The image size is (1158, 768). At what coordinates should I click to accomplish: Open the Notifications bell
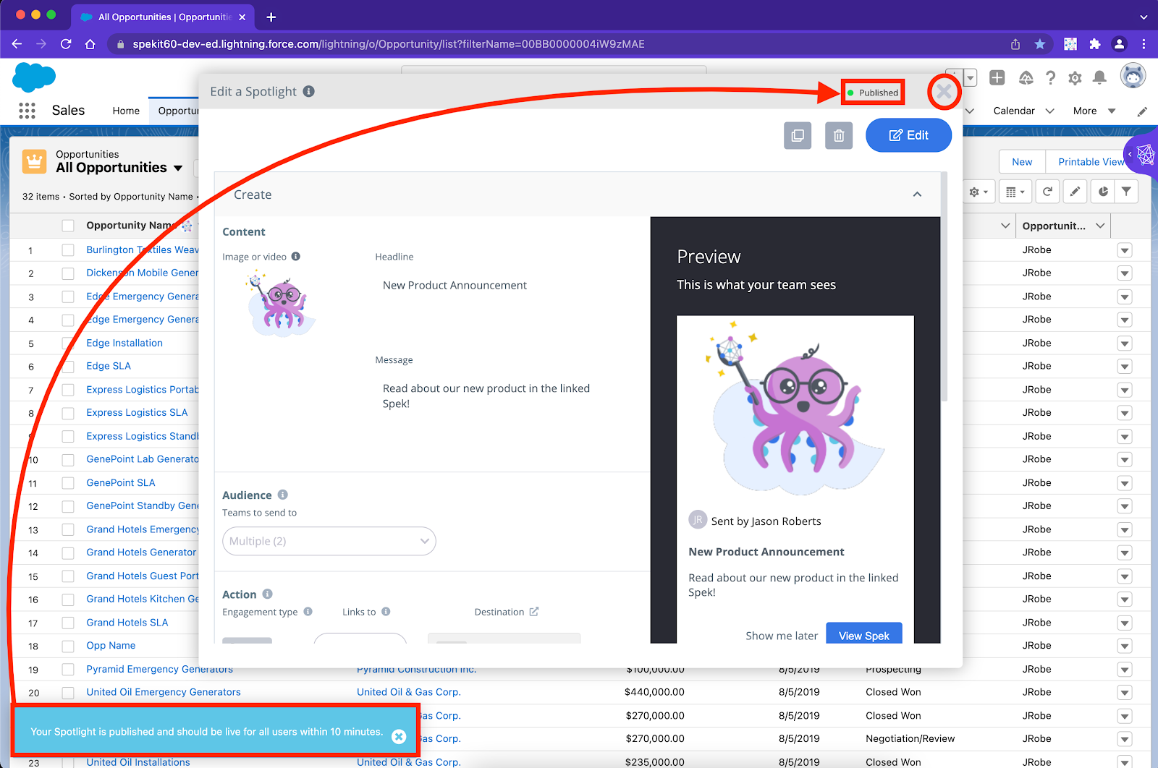[1099, 77]
